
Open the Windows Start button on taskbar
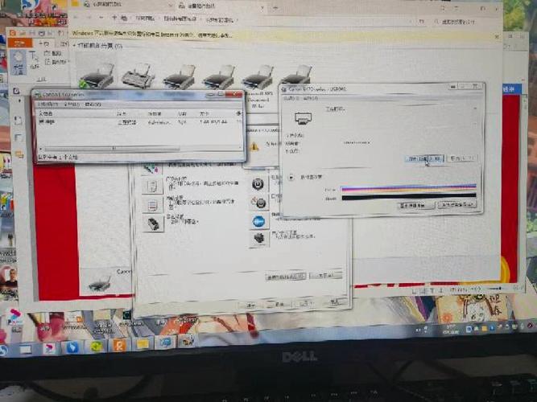[4, 350]
